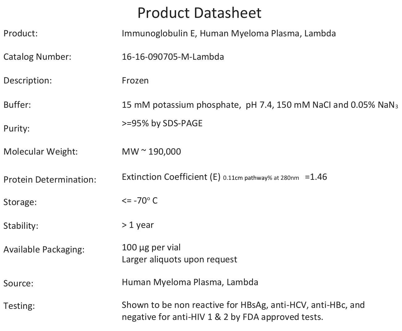Image resolution: width=402 pixels, height=331 pixels.
Task: Click the <= -70° C storage temperature
Action: point(139,201)
